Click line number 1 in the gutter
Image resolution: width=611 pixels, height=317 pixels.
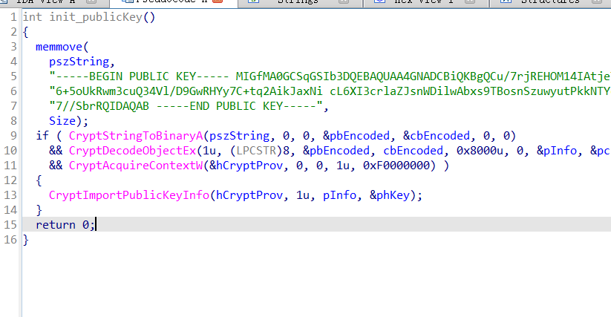tap(13, 18)
